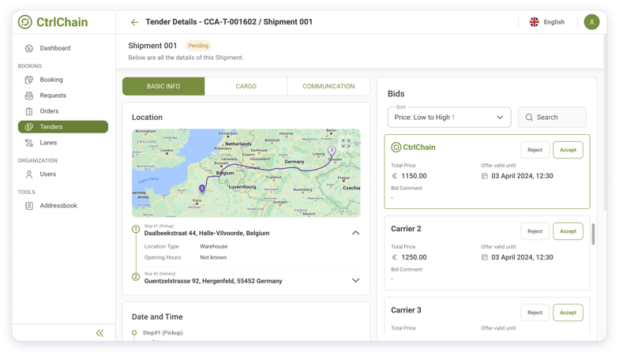Focus the bids Search field

pos(552,117)
